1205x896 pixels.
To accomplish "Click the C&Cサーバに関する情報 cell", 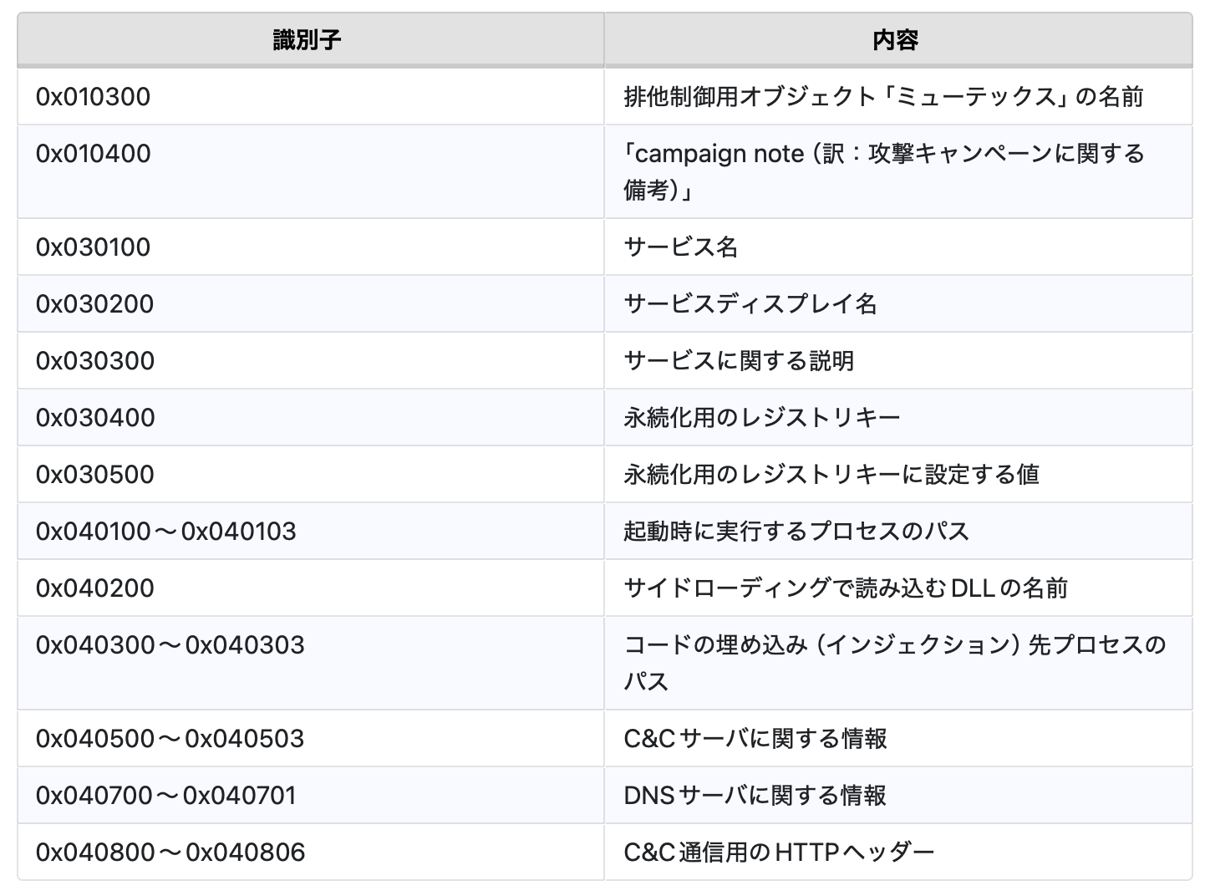I will click(755, 739).
